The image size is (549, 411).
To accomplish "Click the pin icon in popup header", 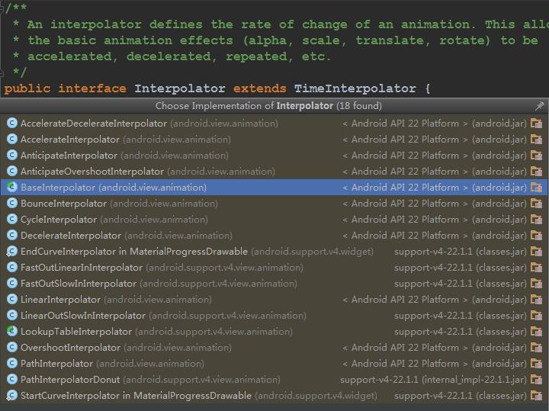I will pyautogui.click(x=539, y=106).
